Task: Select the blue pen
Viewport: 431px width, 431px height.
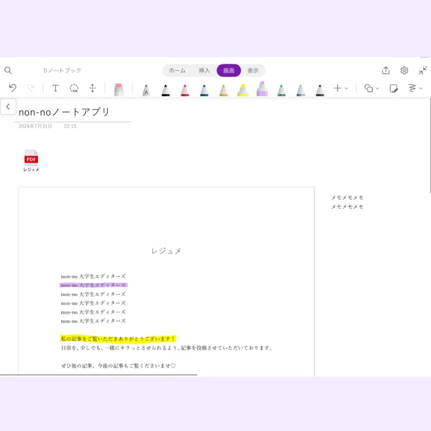Action: click(204, 90)
